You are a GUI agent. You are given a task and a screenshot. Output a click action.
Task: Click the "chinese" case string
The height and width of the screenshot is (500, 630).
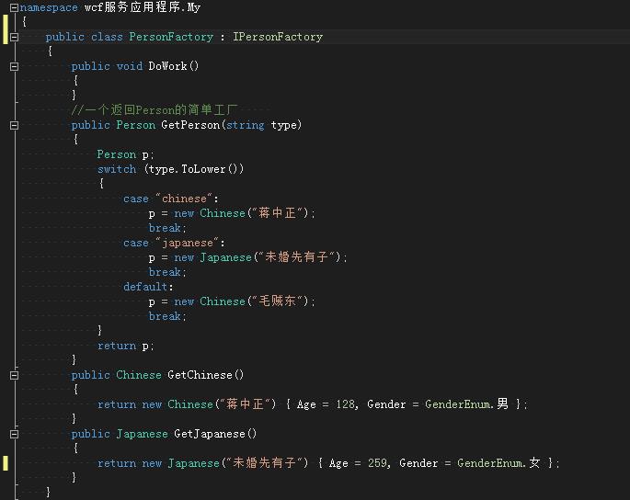tap(184, 199)
